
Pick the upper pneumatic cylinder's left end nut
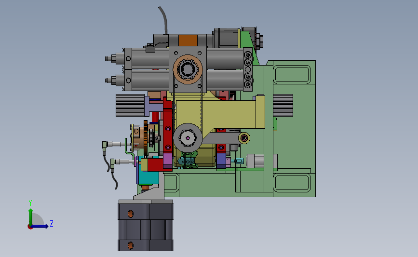pos(114,58)
